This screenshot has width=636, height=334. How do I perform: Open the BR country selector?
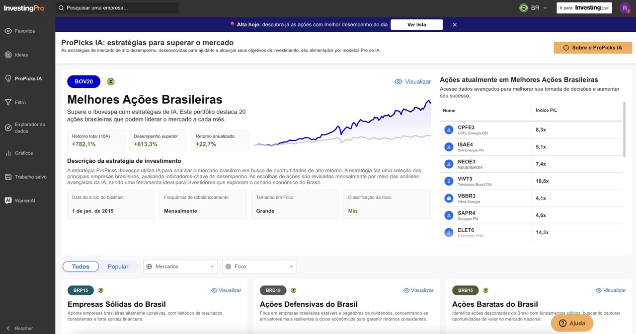coord(533,8)
